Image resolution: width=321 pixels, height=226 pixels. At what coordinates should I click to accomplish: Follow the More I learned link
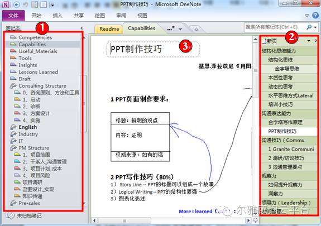coord(195,211)
